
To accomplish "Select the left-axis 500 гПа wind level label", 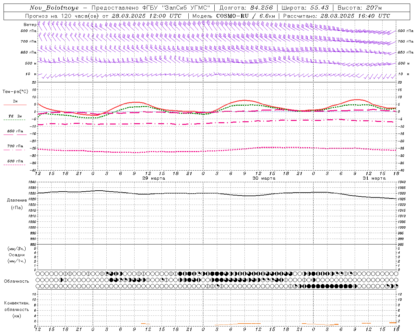I will [29, 31].
